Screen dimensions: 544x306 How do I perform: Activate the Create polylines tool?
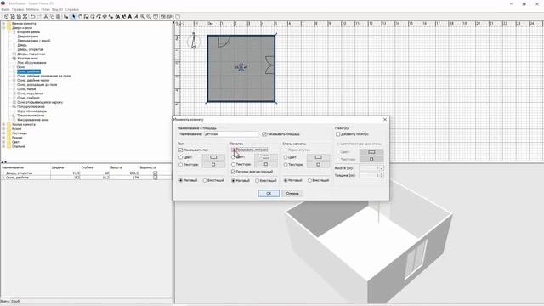click(99, 16)
